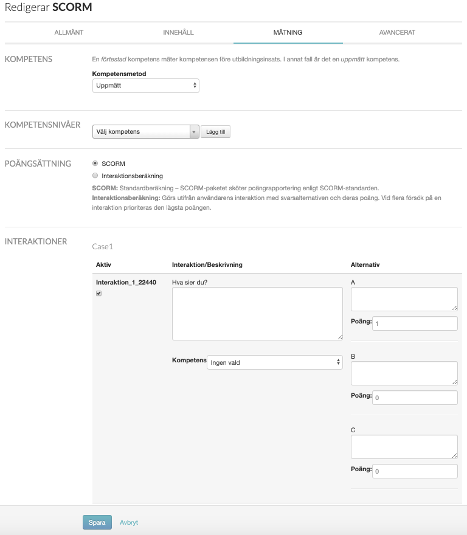The width and height of the screenshot is (467, 535).
Task: Select the SCORM radio button
Action: (95, 164)
